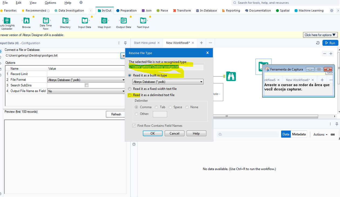Select the Input Data tool icon
340x197 pixels.
tap(85, 20)
